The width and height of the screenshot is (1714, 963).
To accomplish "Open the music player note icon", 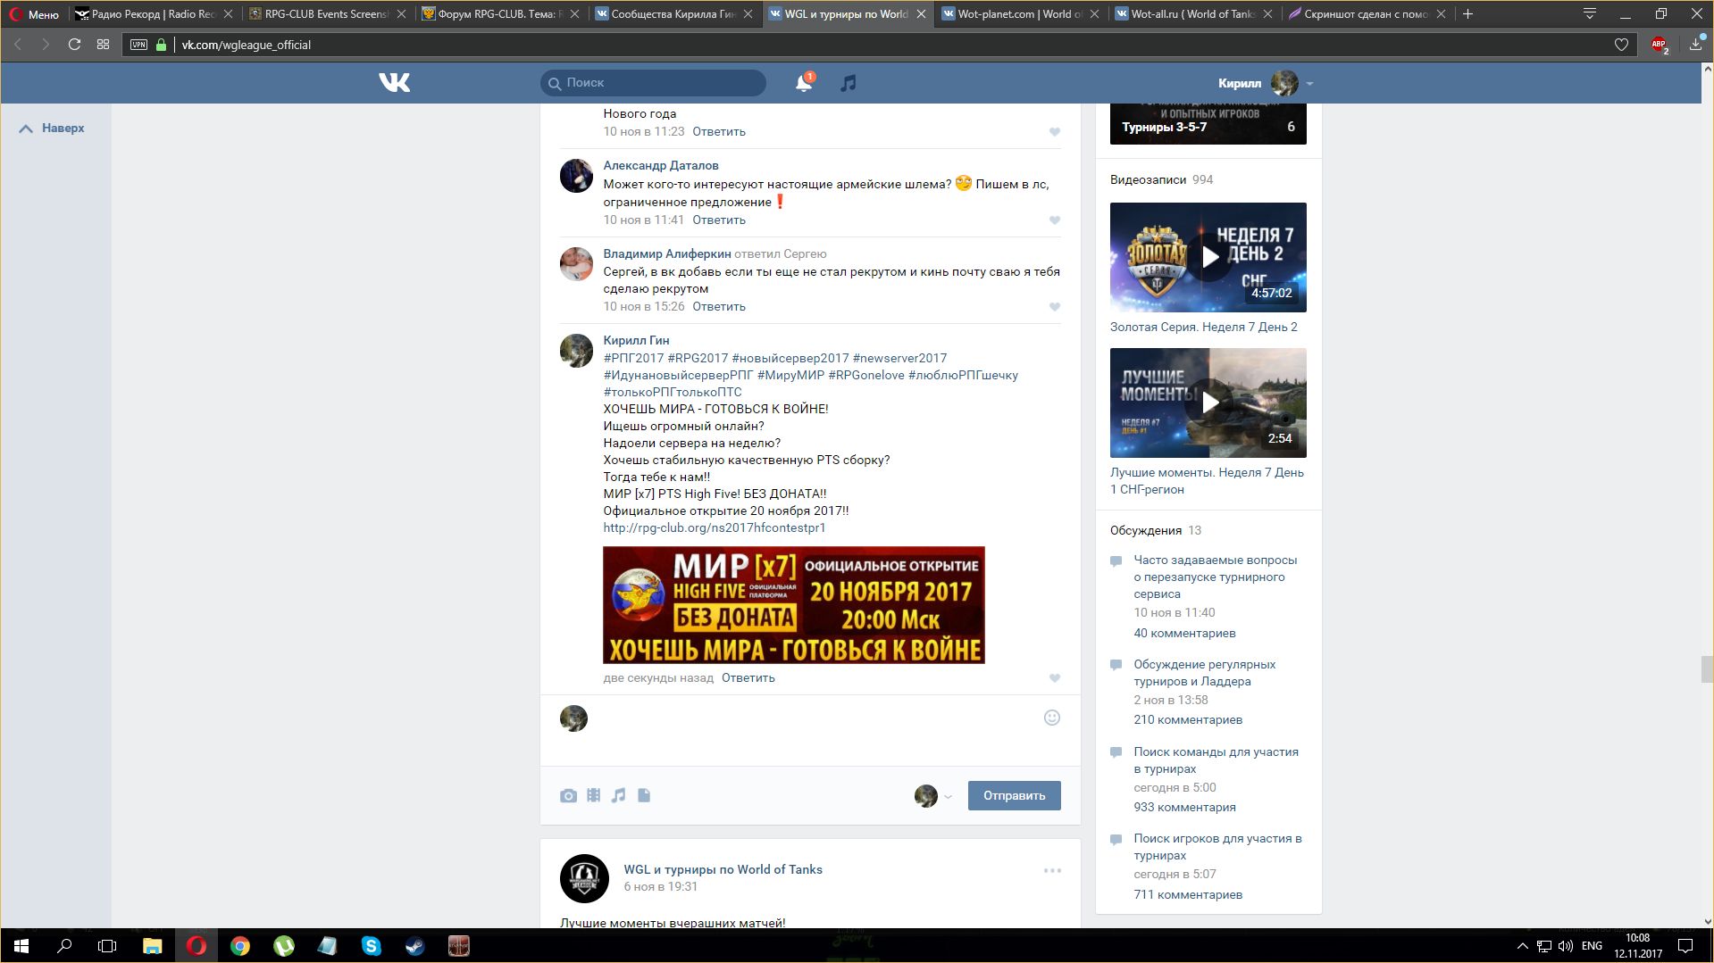I will [849, 83].
